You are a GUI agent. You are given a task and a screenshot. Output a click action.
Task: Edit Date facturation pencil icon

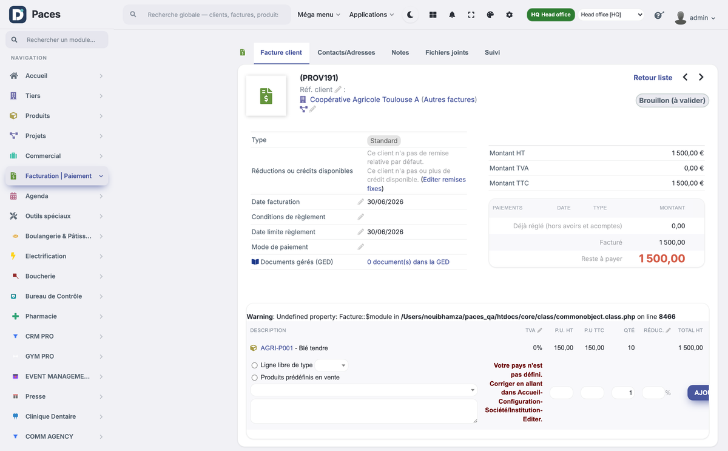coord(361,202)
